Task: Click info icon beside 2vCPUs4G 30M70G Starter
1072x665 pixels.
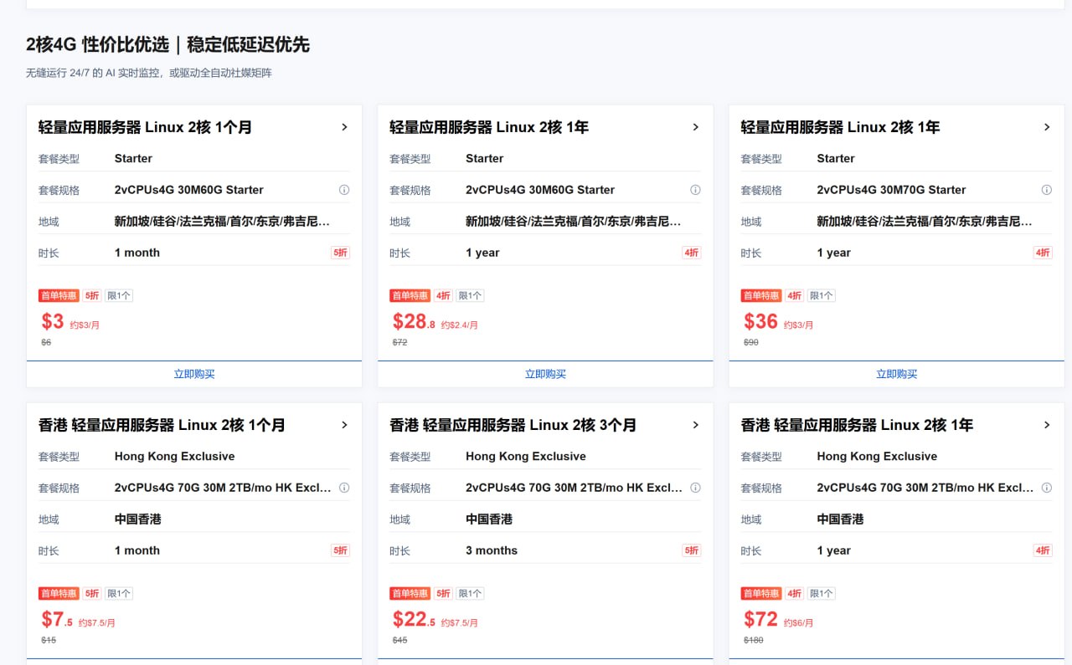Action: [1046, 190]
